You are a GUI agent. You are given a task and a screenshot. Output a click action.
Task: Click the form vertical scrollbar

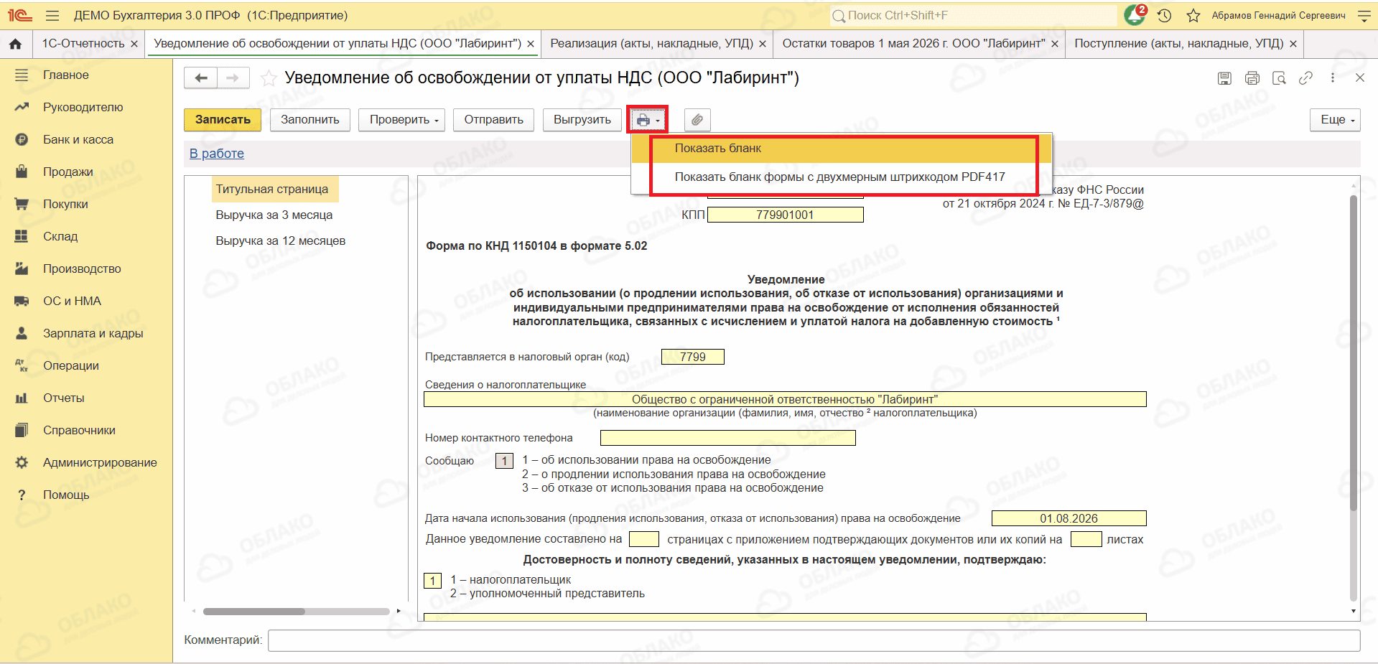coord(1354,352)
